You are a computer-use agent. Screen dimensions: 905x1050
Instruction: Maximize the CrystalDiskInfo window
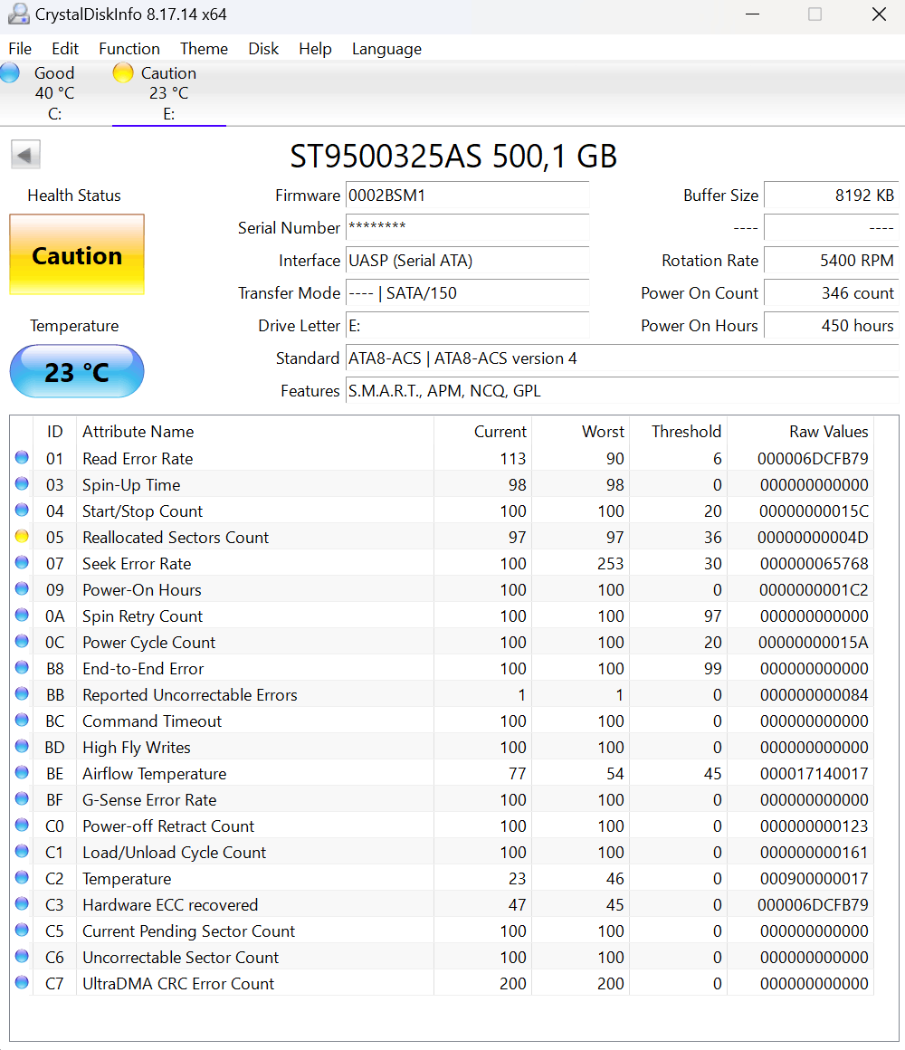814,14
